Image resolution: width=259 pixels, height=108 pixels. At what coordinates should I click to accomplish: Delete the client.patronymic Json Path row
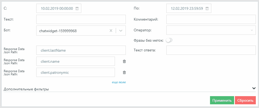click(x=124, y=72)
